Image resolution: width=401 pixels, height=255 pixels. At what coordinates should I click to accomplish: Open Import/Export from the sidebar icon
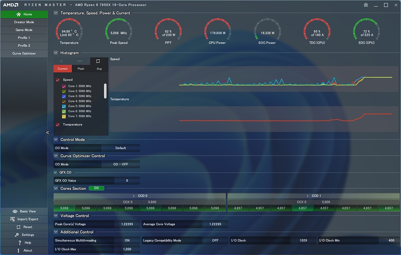[x=14, y=219]
